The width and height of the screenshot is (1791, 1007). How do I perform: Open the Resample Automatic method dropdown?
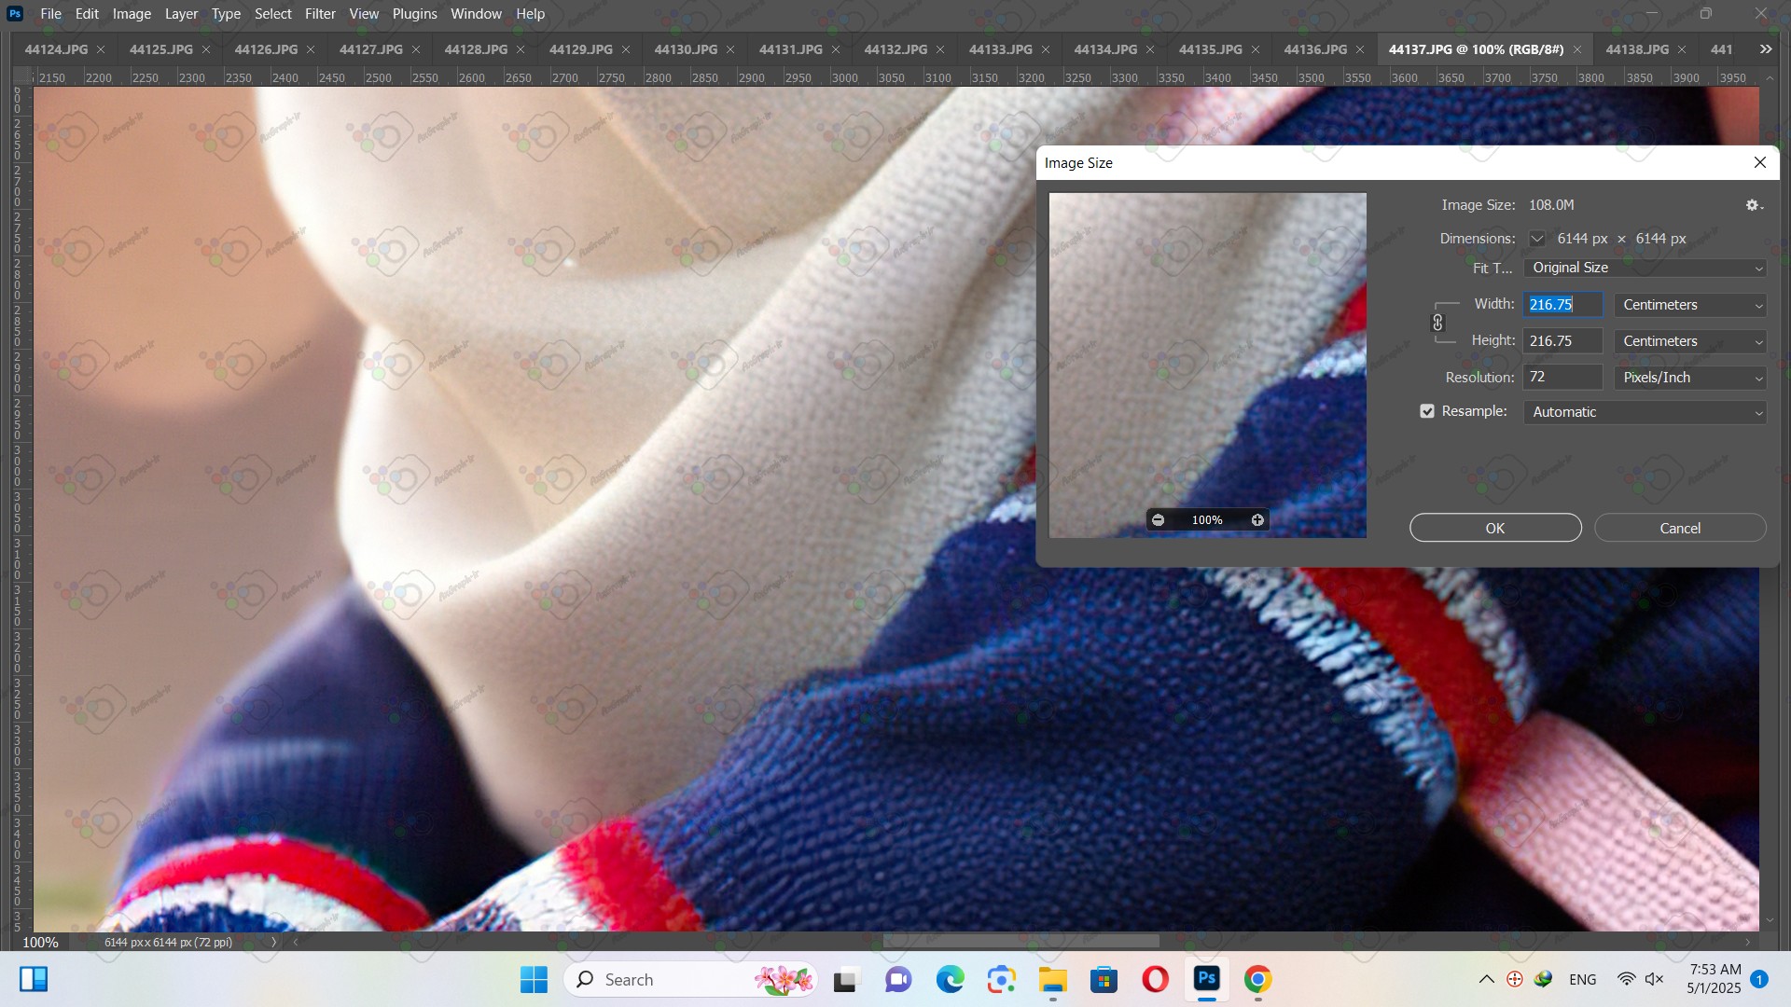pyautogui.click(x=1645, y=412)
